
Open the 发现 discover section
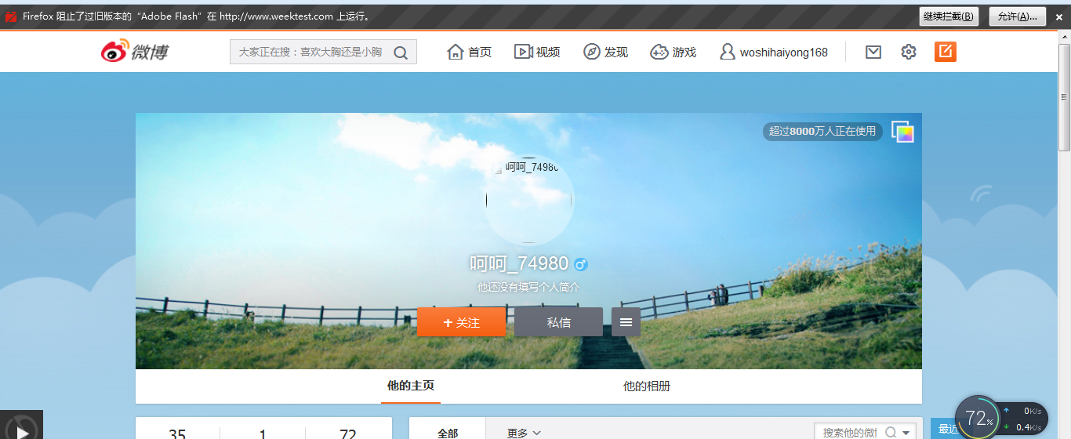[605, 52]
